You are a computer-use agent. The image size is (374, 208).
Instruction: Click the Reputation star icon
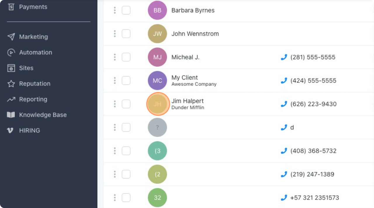(x=11, y=84)
